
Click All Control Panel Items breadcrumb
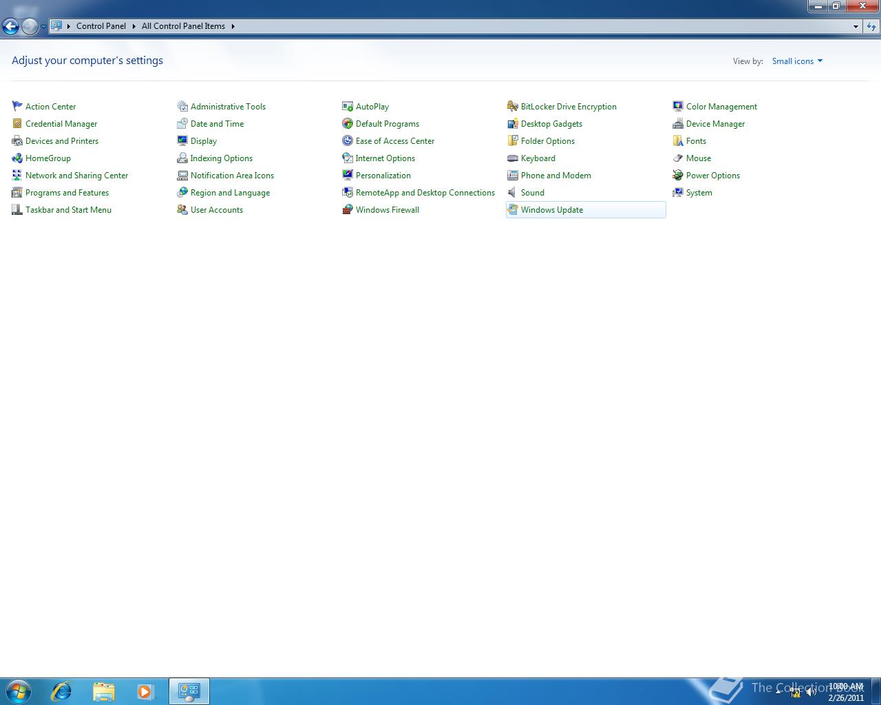(x=183, y=26)
